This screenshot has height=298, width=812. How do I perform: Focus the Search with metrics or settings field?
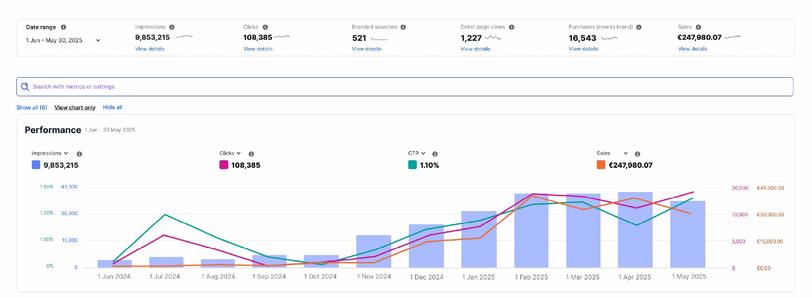tap(405, 87)
